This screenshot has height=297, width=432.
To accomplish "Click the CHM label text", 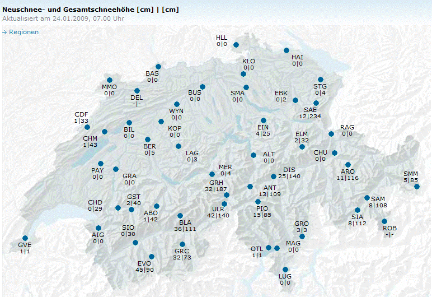I will pyautogui.click(x=90, y=138).
